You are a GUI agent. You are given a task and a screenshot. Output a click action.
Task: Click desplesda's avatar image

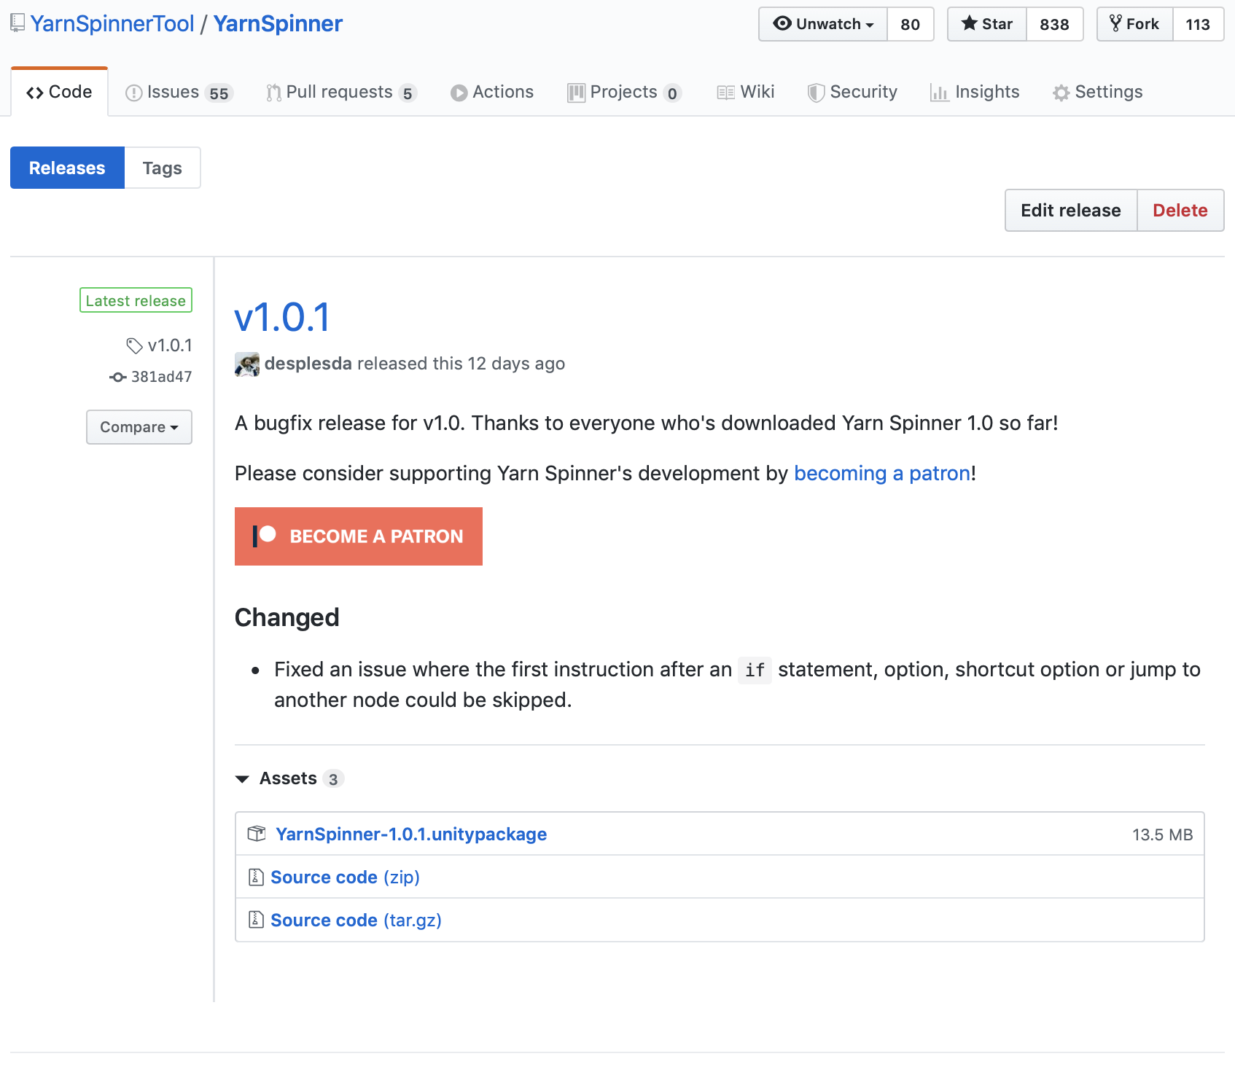[x=247, y=364]
